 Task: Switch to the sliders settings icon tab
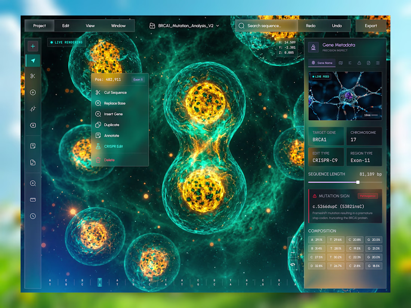[378, 63]
